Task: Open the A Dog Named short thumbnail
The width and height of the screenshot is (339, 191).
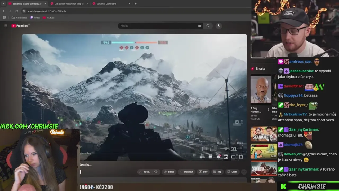Action: [x=261, y=90]
